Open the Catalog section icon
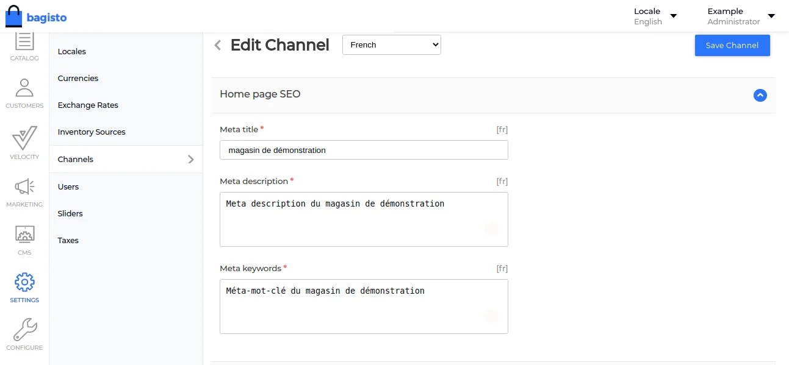The width and height of the screenshot is (789, 365). coord(24,43)
